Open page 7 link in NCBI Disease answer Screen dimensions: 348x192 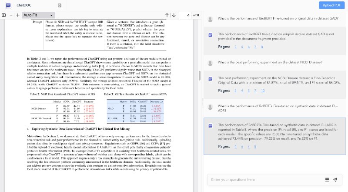coord(255,91)
